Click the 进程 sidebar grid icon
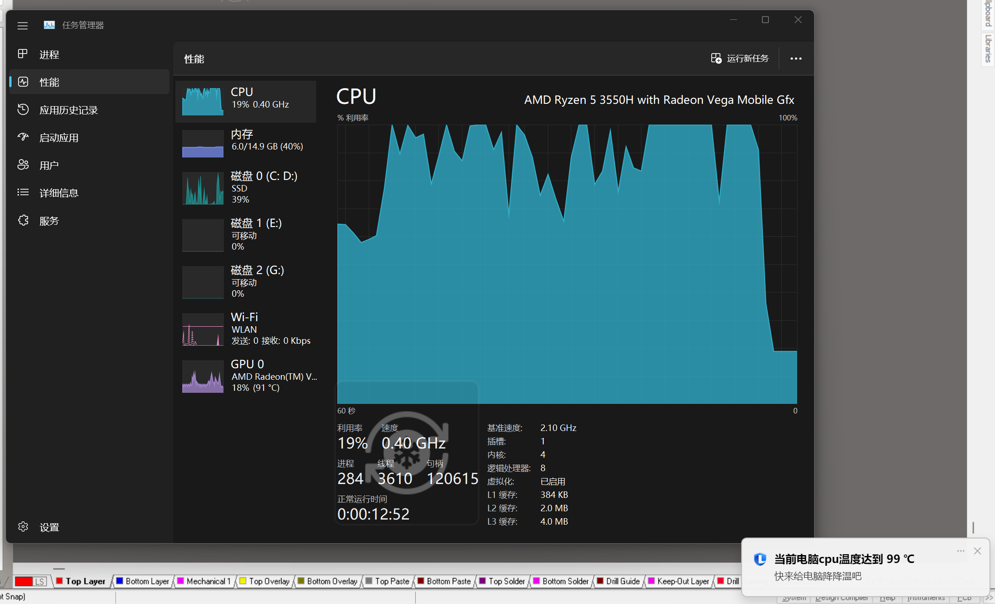Image resolution: width=995 pixels, height=604 pixels. (x=23, y=54)
